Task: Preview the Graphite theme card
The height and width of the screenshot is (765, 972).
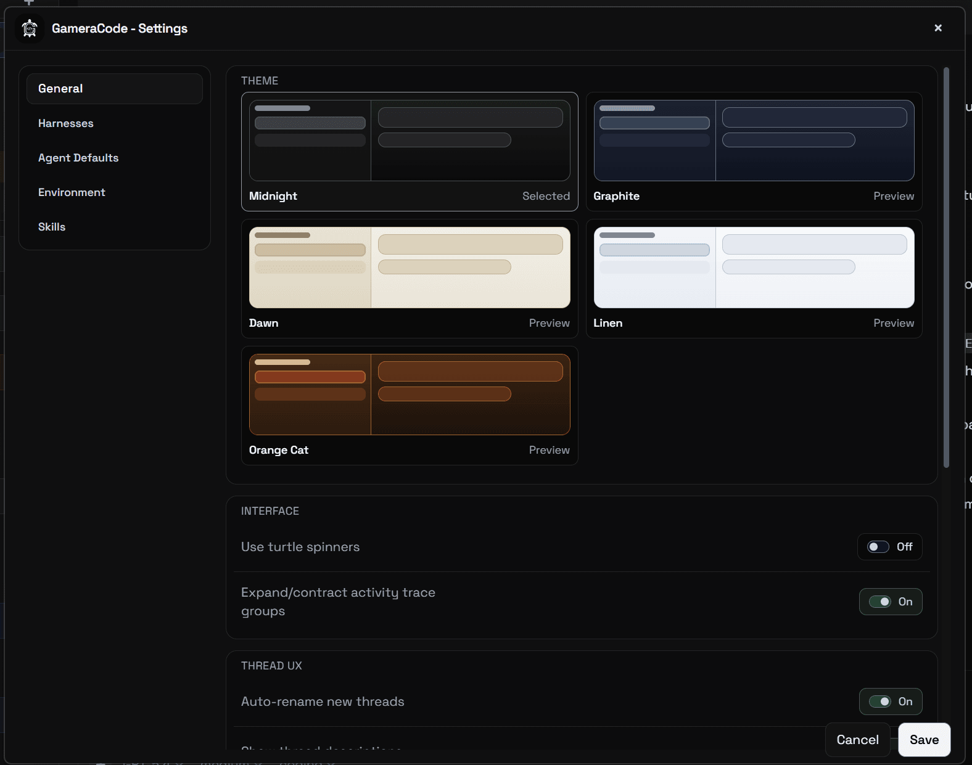Action: (754, 152)
